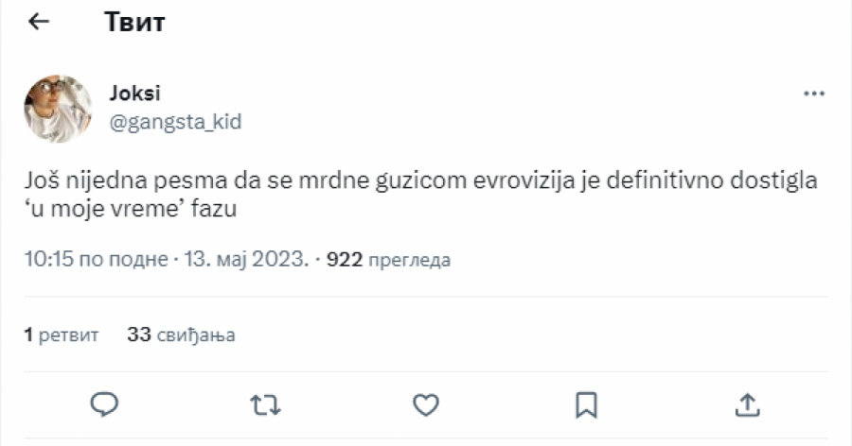Viewport: 852px width, 446px height.
Task: Reply to the tweet by Joksi
Action: [104, 404]
